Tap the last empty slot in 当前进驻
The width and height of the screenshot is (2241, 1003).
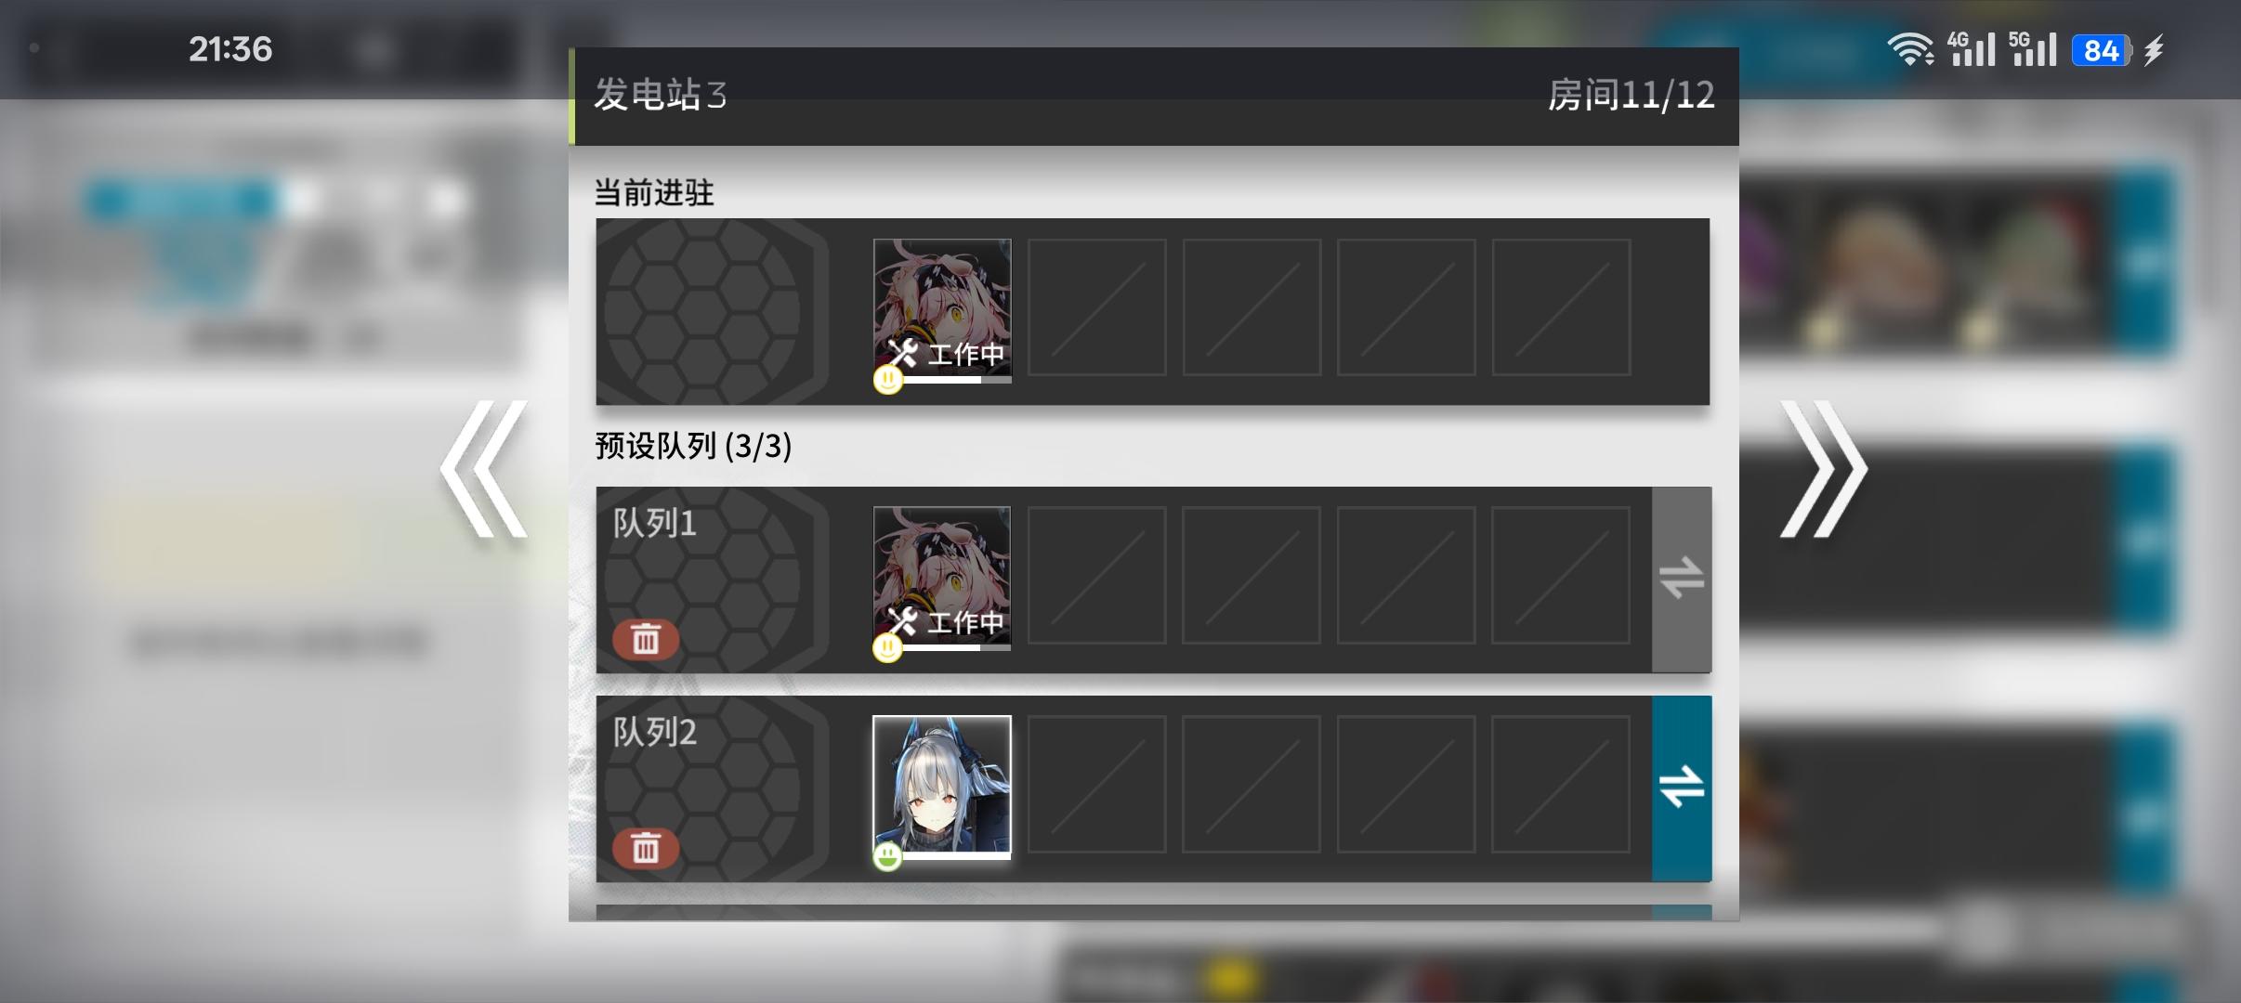pyautogui.click(x=1561, y=307)
